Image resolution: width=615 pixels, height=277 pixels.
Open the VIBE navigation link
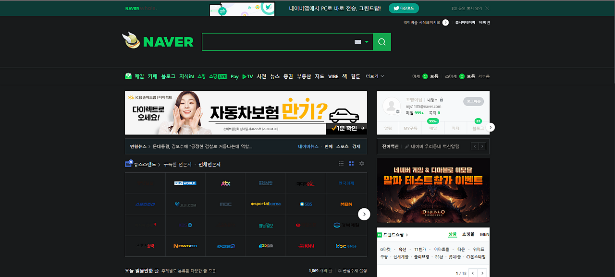(x=333, y=76)
